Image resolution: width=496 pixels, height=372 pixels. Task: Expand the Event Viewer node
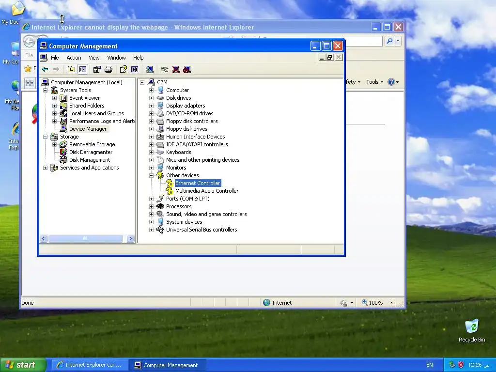[x=54, y=98]
